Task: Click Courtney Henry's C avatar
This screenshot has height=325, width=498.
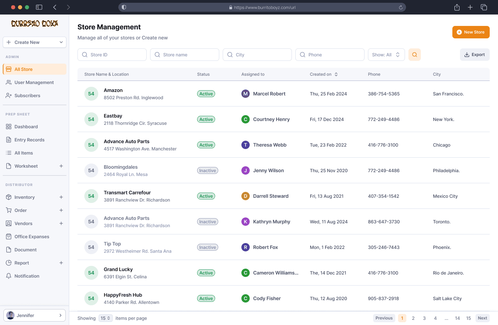Action: [246, 119]
